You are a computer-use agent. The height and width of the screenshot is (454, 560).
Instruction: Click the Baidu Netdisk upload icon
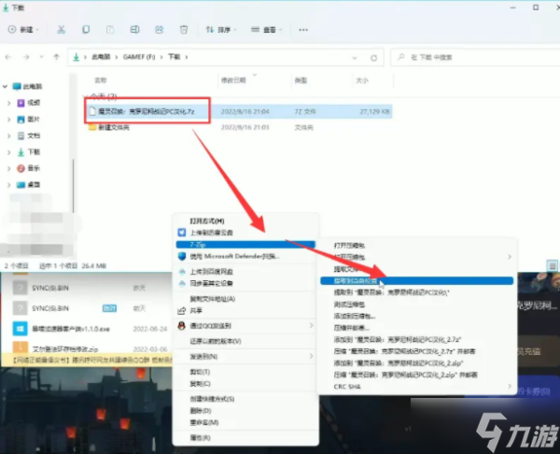[x=182, y=272]
